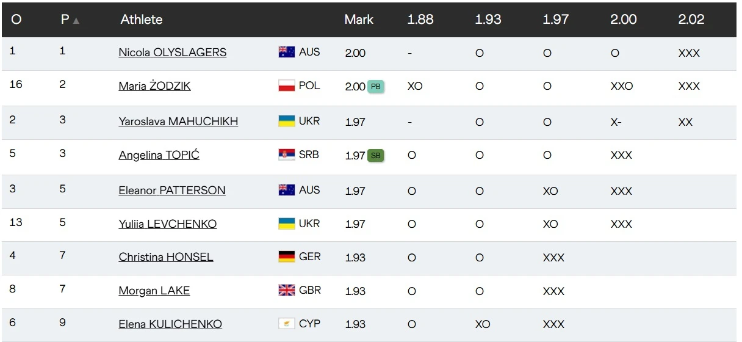Click the Great Britain flag icon

point(287,290)
